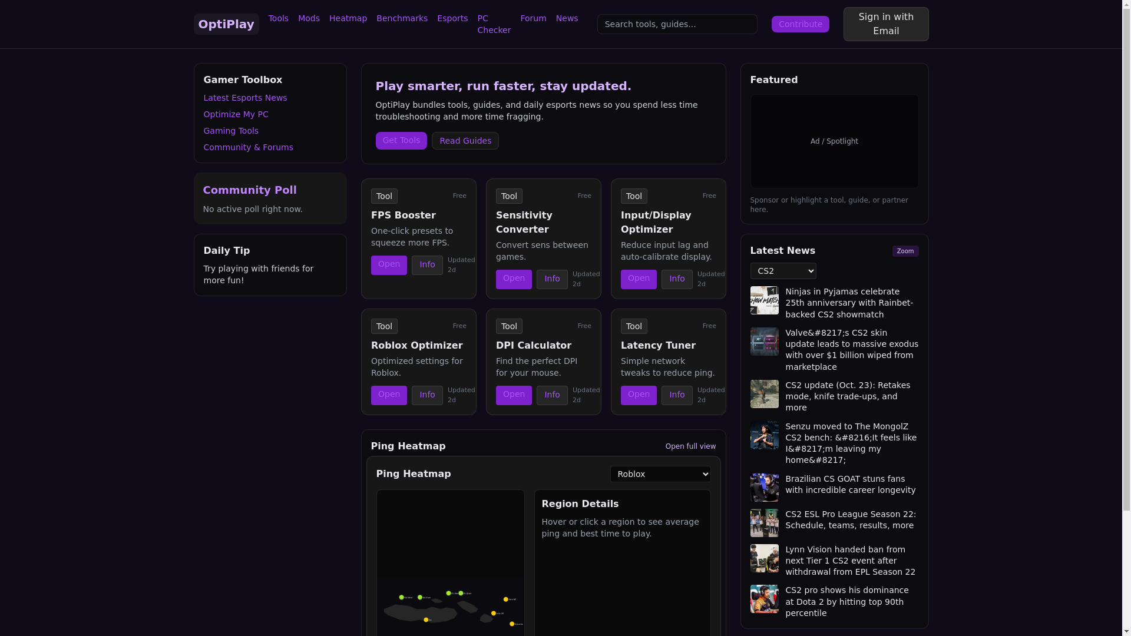The image size is (1131, 636).
Task: Go to the Forum page
Action: pos(533,18)
